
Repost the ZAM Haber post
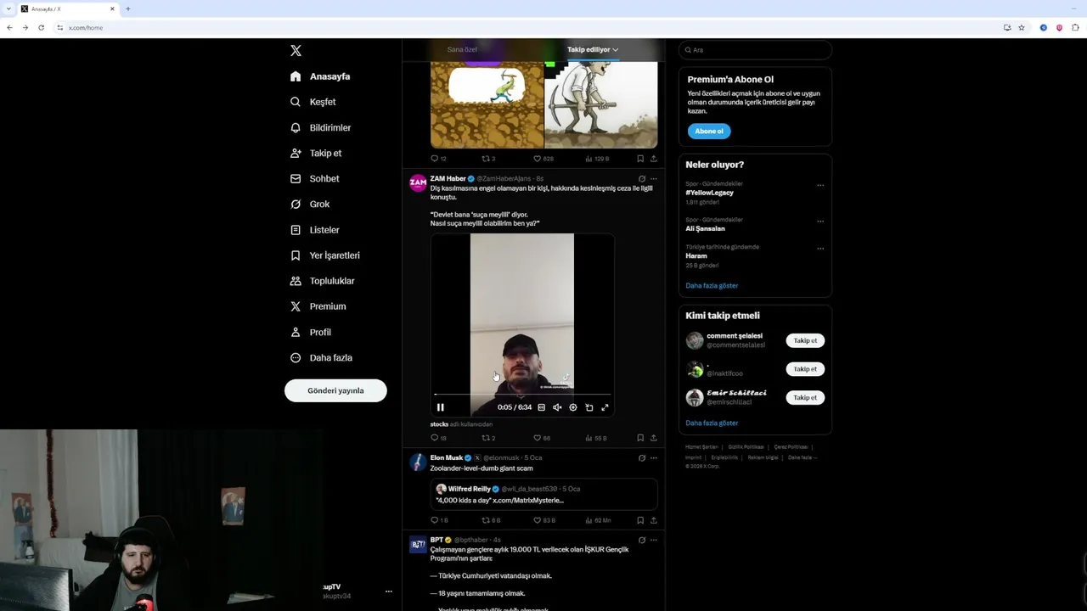click(488, 438)
